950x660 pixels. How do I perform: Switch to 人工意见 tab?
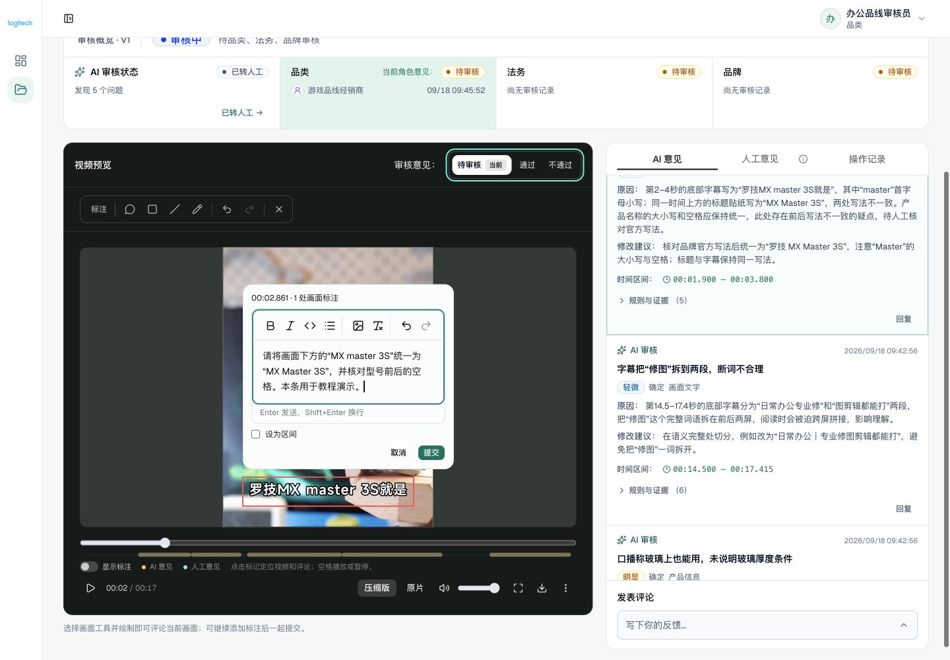(760, 159)
